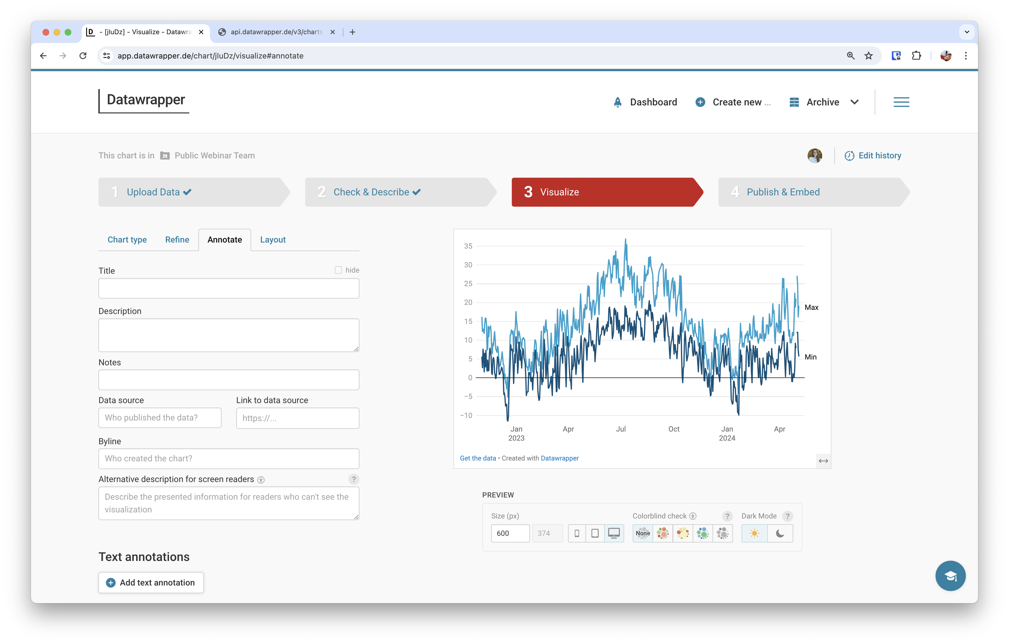Click the Max line label in chart
This screenshot has width=1009, height=644.
pos(811,308)
